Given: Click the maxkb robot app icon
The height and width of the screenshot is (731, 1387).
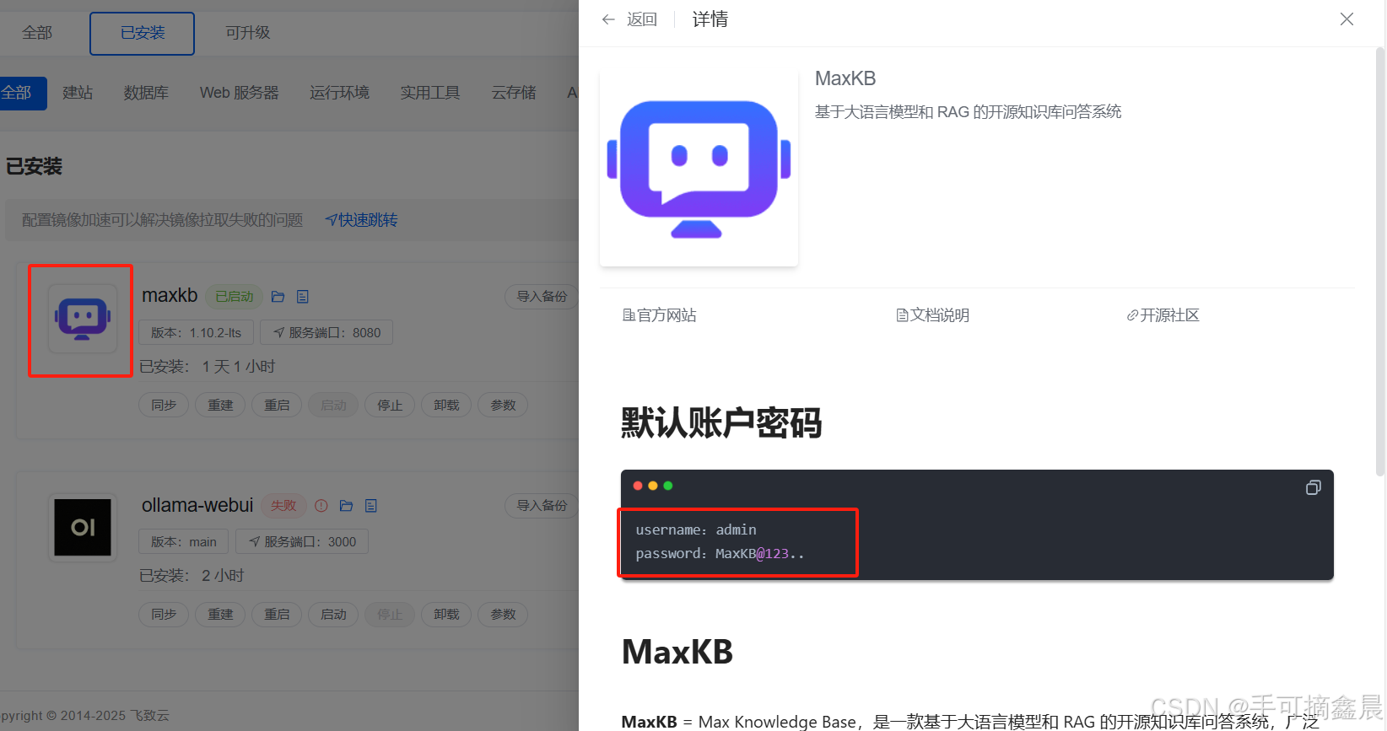Looking at the screenshot, I should point(82,319).
